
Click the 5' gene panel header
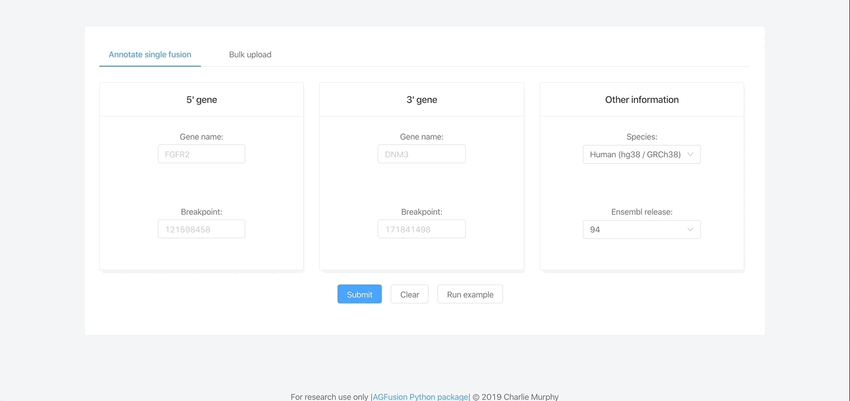(201, 99)
